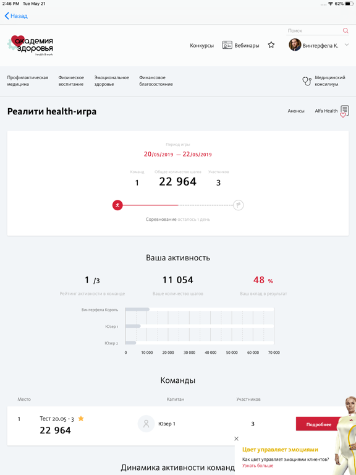Viewport: 356px width, 475px height.
Task: Click the Вебинары screen icon
Action: coord(227,45)
